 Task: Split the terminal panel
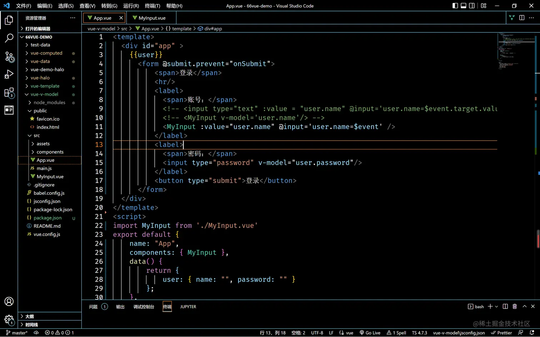[x=505, y=306]
